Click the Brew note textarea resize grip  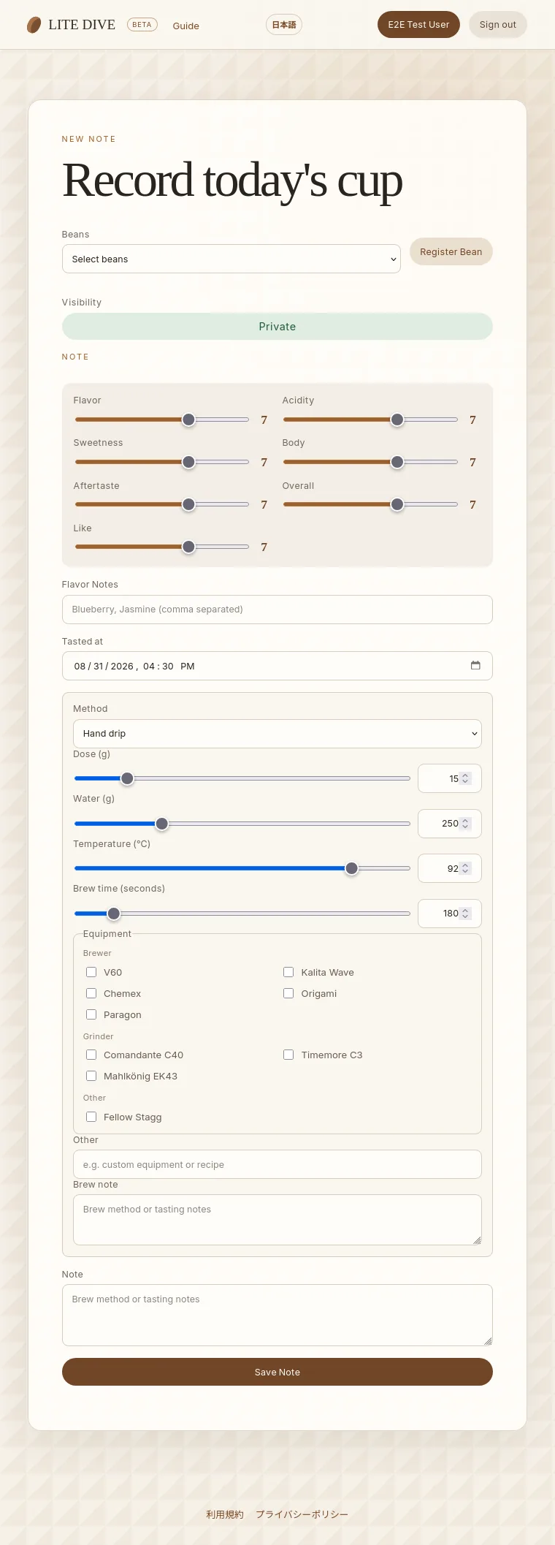click(x=477, y=1240)
